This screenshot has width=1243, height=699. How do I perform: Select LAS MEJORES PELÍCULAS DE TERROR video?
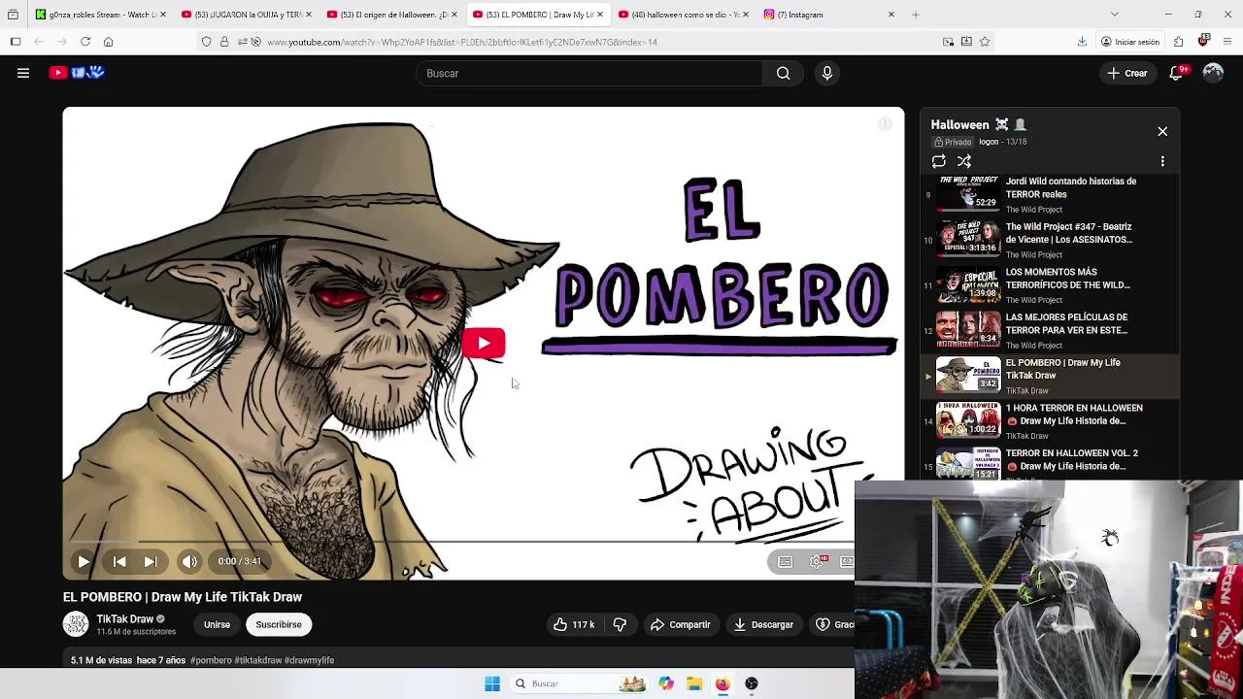(x=1050, y=330)
